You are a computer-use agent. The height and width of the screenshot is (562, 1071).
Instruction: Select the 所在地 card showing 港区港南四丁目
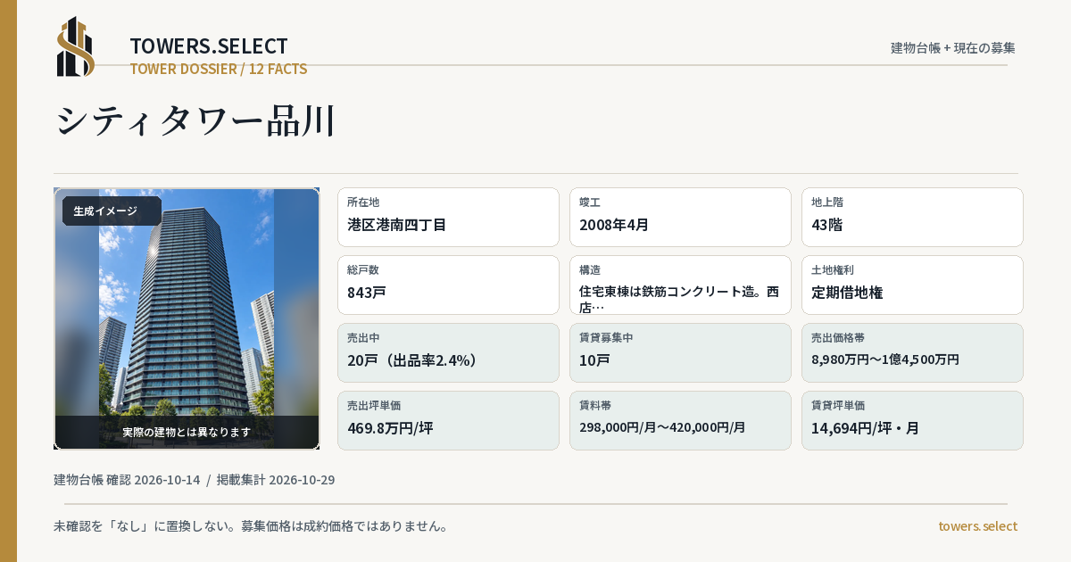[448, 217]
